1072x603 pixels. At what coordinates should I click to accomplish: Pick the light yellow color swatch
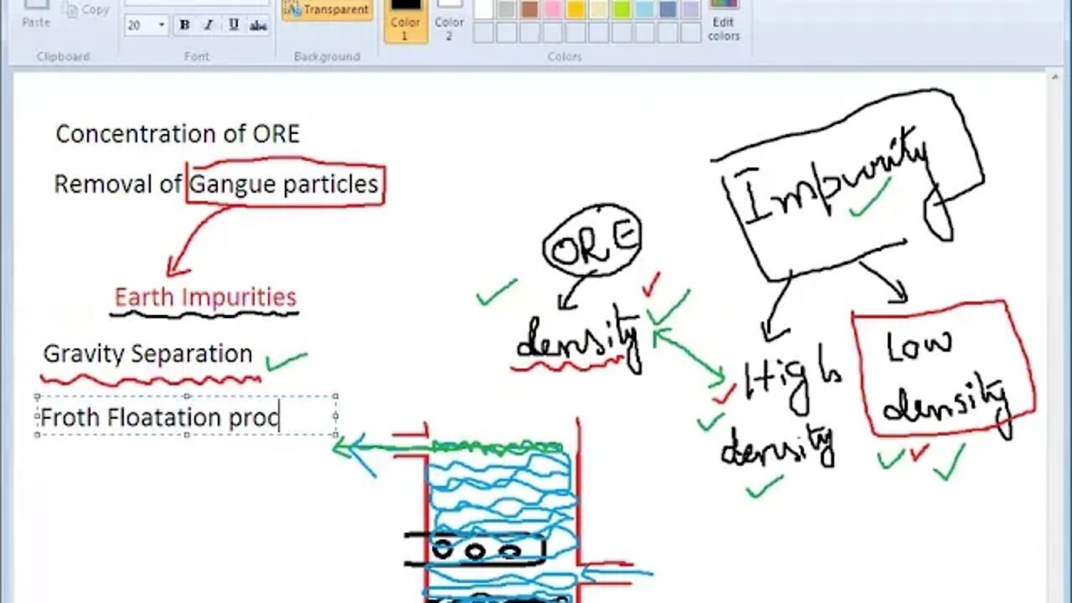(598, 9)
